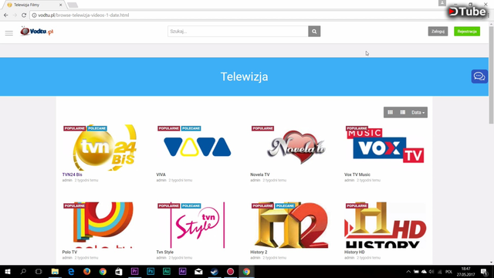Click the History HD title link
494x278 pixels.
(x=354, y=253)
